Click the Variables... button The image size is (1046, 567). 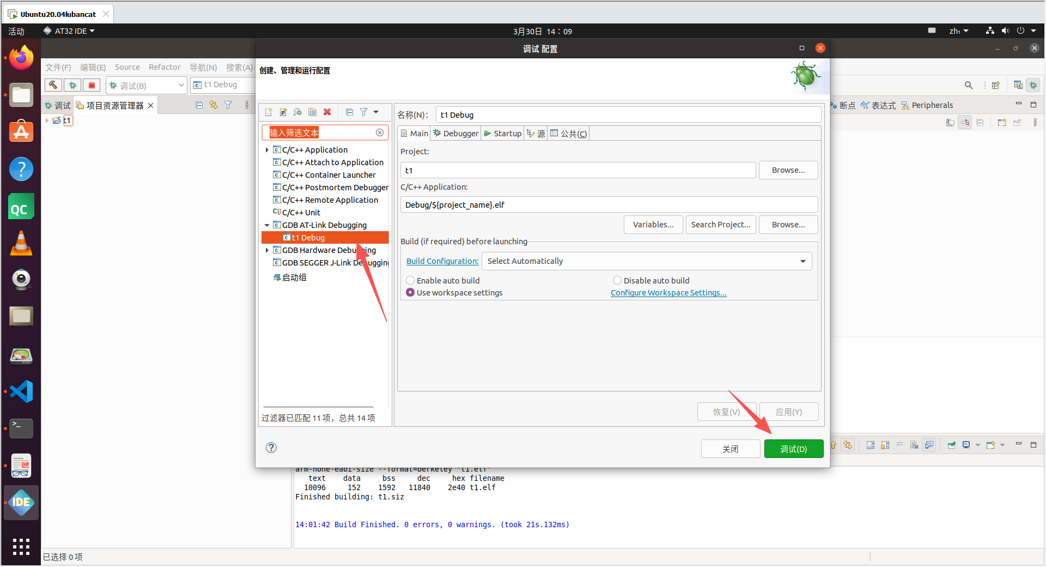653,225
